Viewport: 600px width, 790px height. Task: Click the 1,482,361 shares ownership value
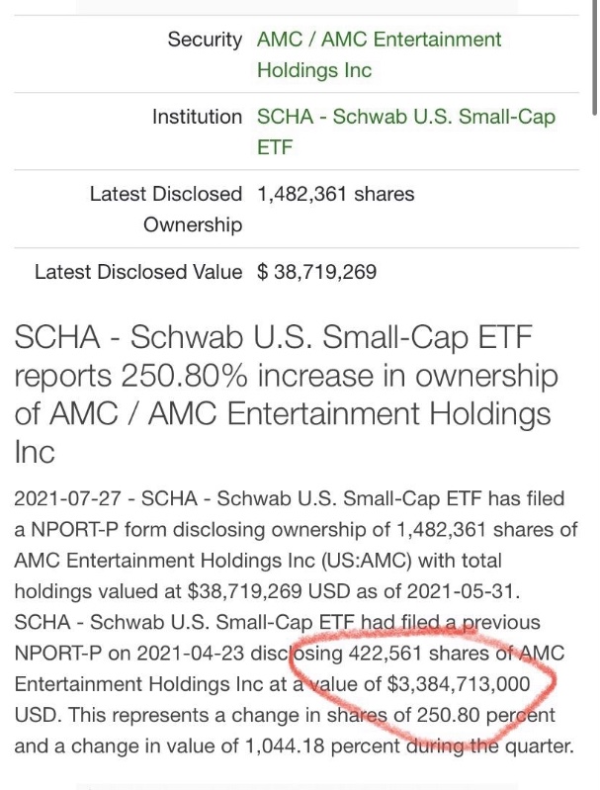335,194
